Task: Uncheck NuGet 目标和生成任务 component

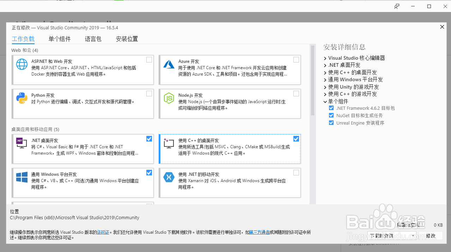Action: click(331, 115)
